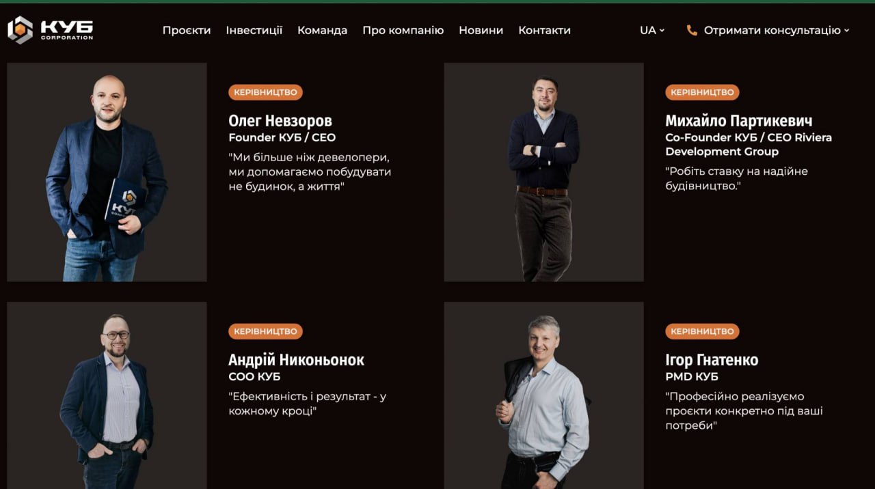Navigate to Новини
The width and height of the screenshot is (875, 489).
coord(481,30)
